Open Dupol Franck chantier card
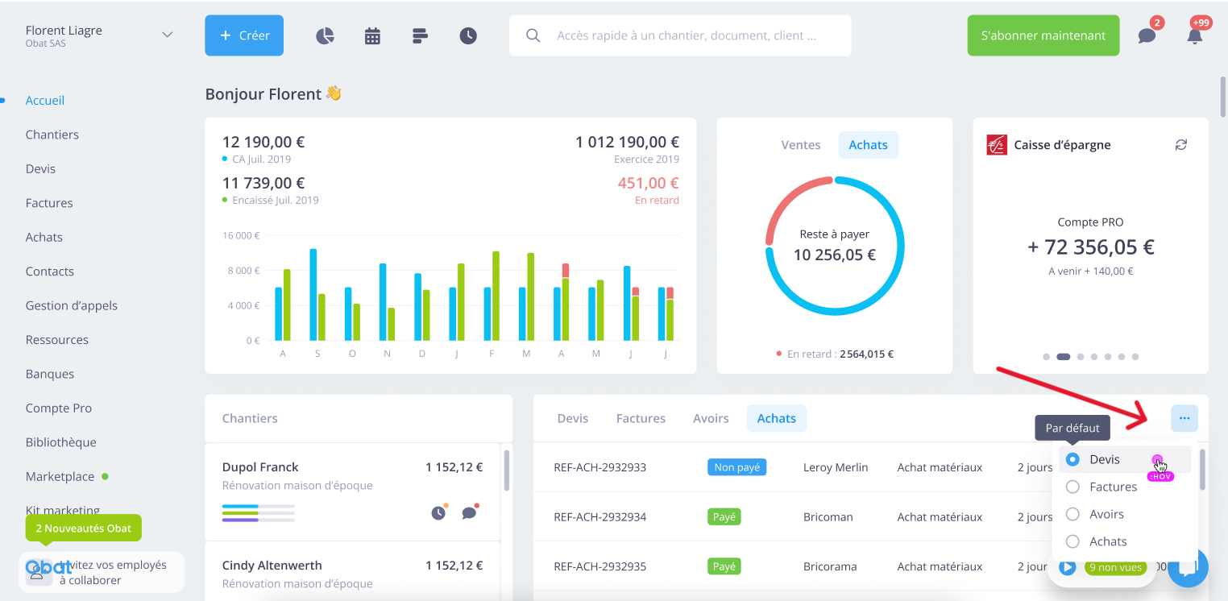Viewport: 1228px width, 601px height. coord(353,491)
